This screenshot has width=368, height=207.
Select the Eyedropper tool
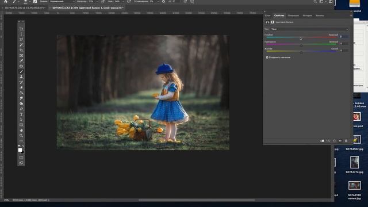pyautogui.click(x=21, y=61)
